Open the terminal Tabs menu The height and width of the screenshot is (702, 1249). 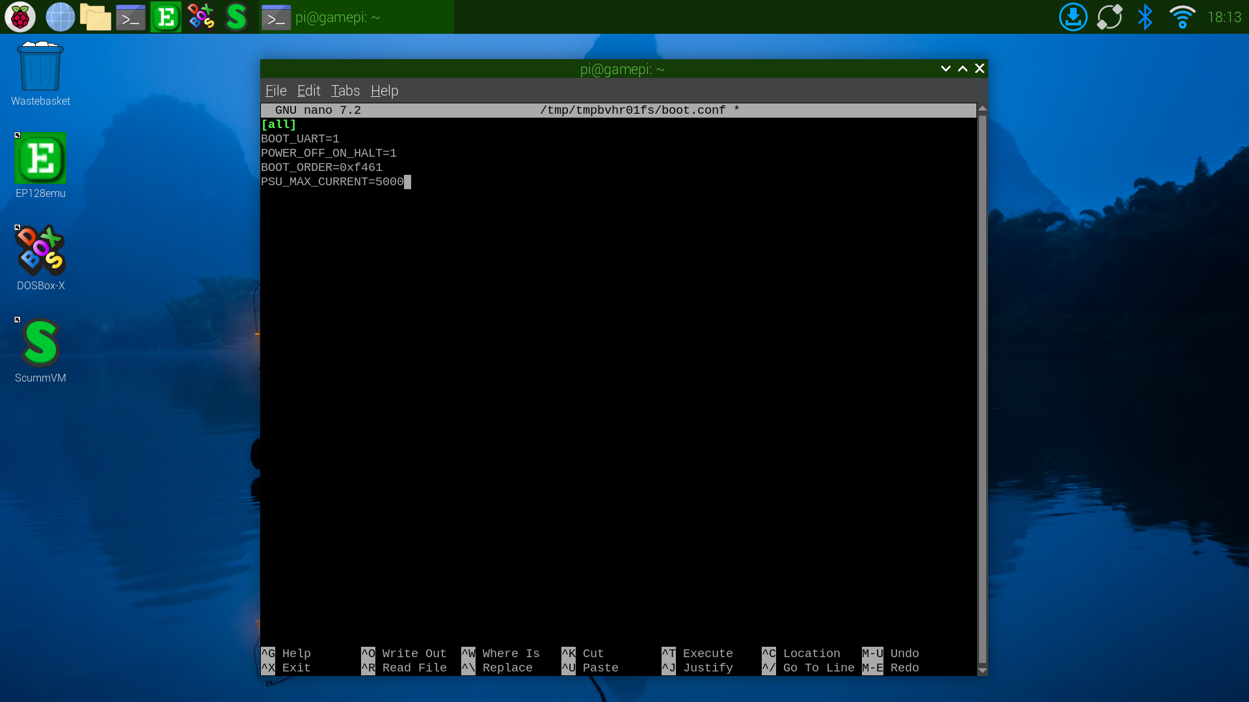tap(345, 91)
